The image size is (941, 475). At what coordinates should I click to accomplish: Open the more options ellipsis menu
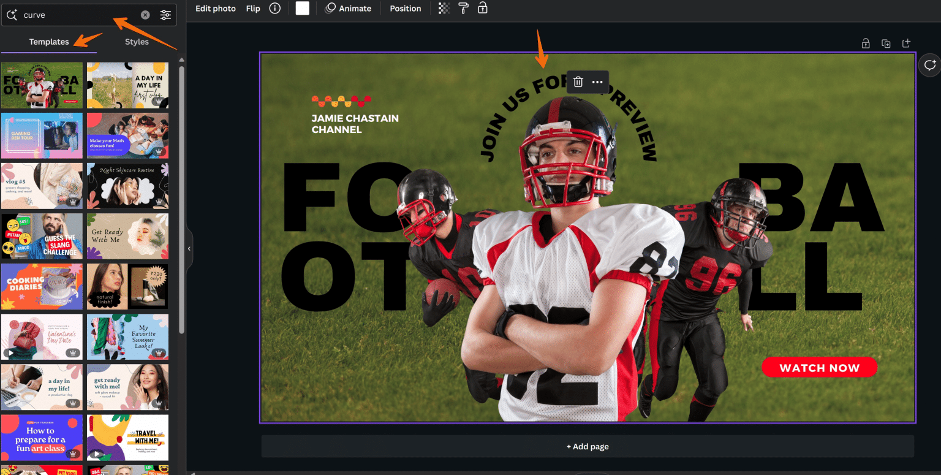pyautogui.click(x=597, y=82)
